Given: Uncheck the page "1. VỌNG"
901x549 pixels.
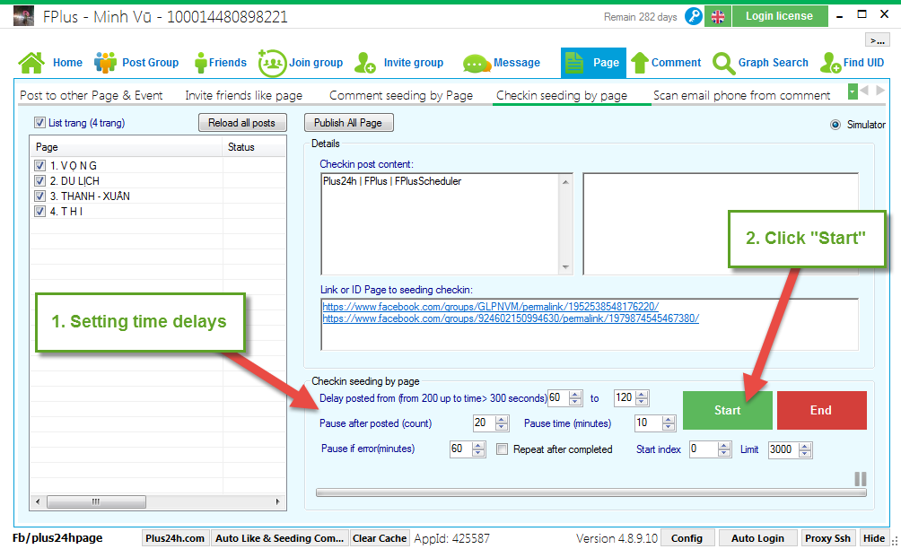Looking at the screenshot, I should click(39, 165).
